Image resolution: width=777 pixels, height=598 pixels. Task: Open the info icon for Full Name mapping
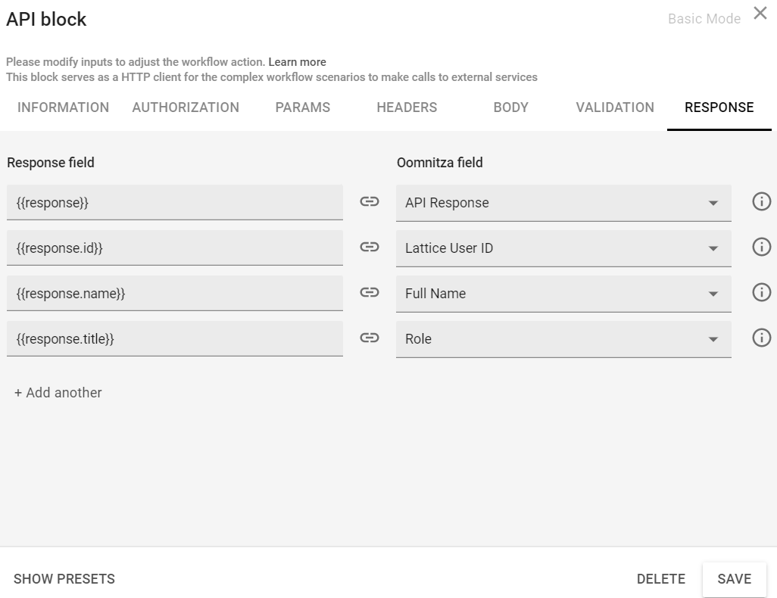coord(761,292)
